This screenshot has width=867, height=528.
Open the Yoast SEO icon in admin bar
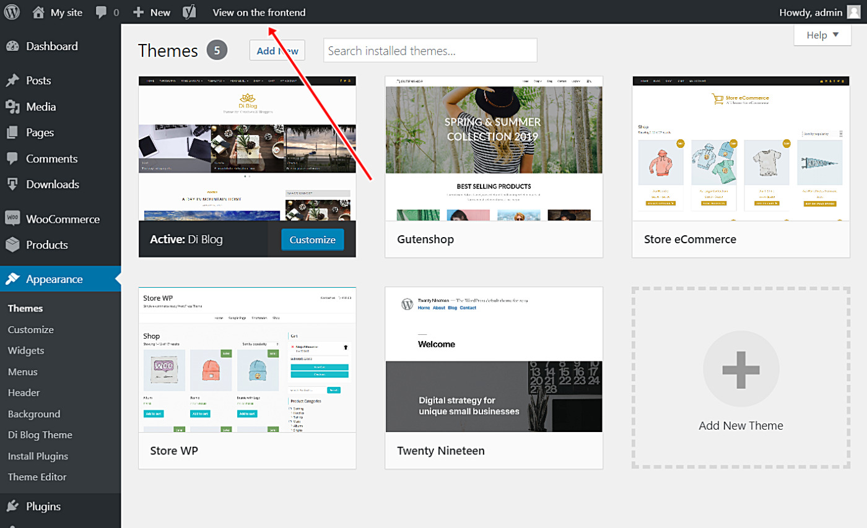[190, 12]
